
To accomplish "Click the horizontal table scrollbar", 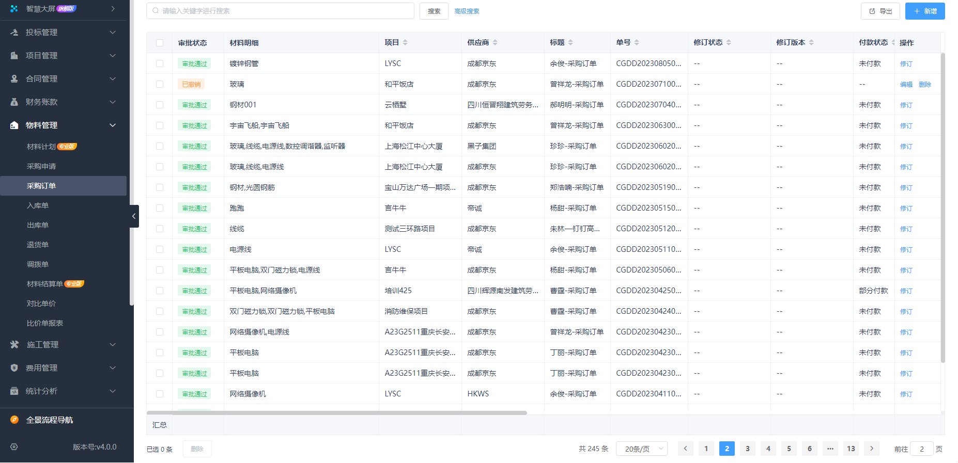I will click(336, 413).
